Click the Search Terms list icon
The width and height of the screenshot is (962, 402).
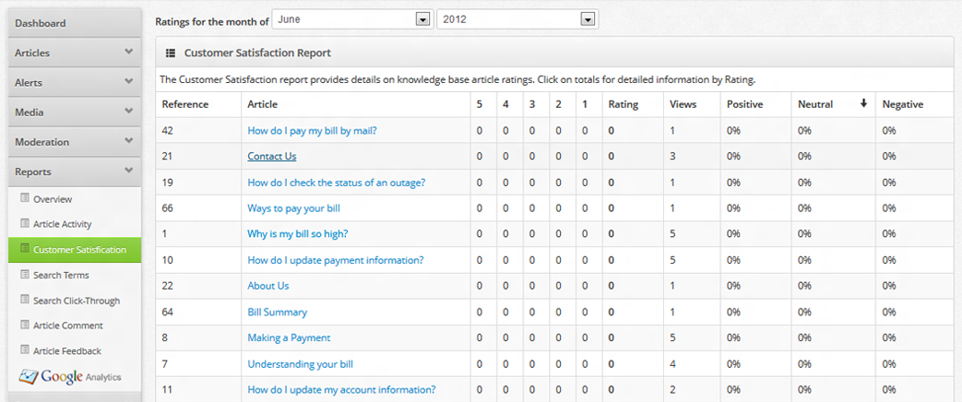pyautogui.click(x=25, y=275)
